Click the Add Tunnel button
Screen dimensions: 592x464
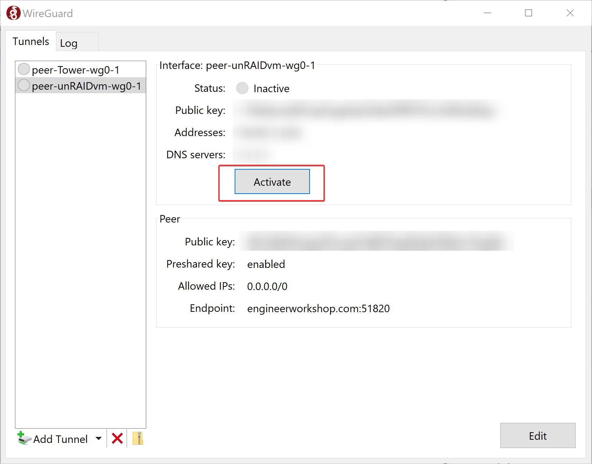(53, 439)
